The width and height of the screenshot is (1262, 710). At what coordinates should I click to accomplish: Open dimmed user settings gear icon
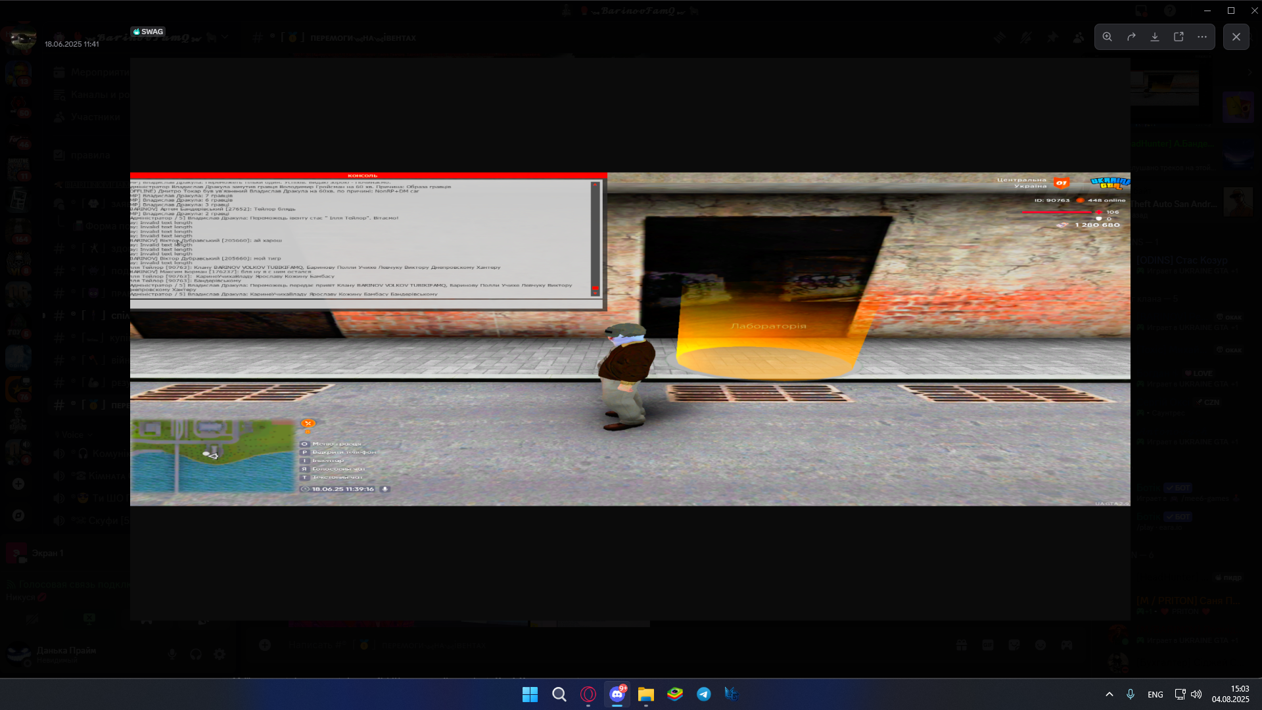220,654
